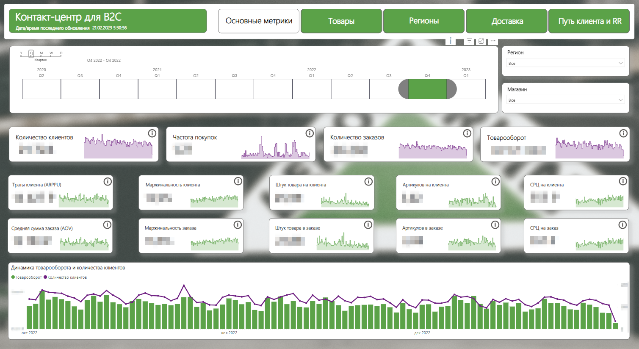Click Контакт-центр для B2C title banner
The height and width of the screenshot is (349, 639).
(x=108, y=21)
